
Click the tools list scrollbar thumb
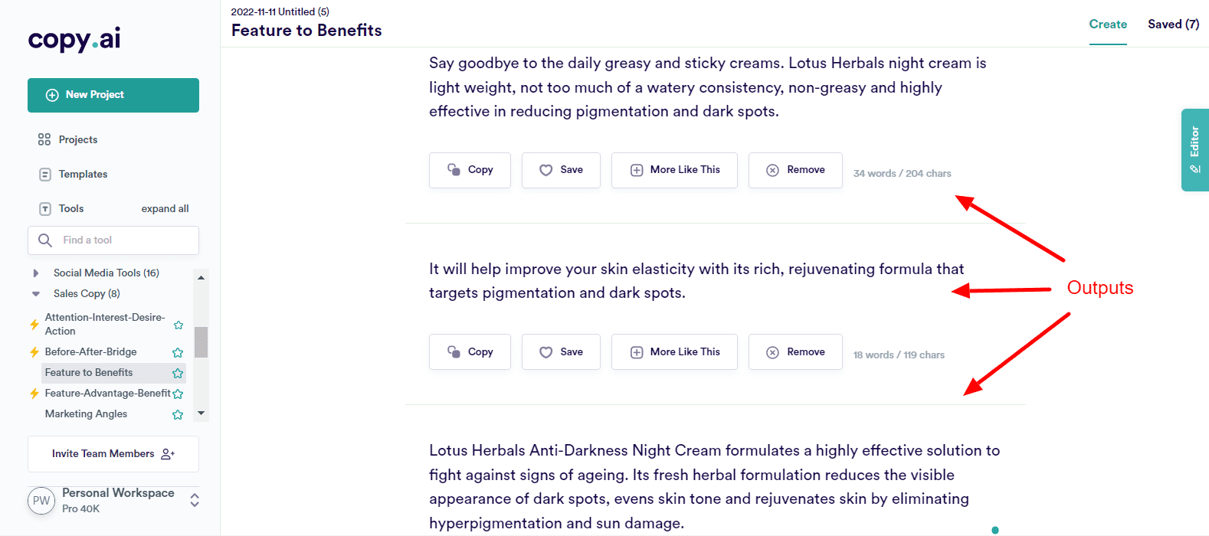pos(201,342)
